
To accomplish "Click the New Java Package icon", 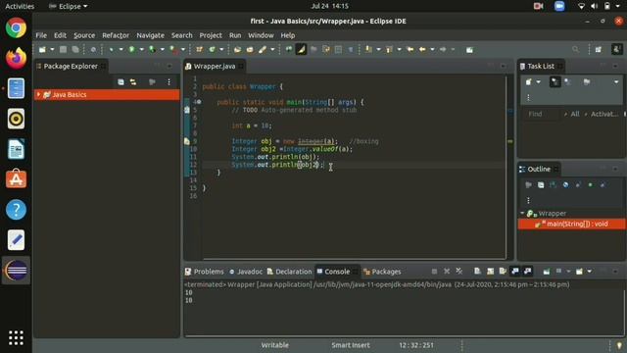I will point(199,50).
